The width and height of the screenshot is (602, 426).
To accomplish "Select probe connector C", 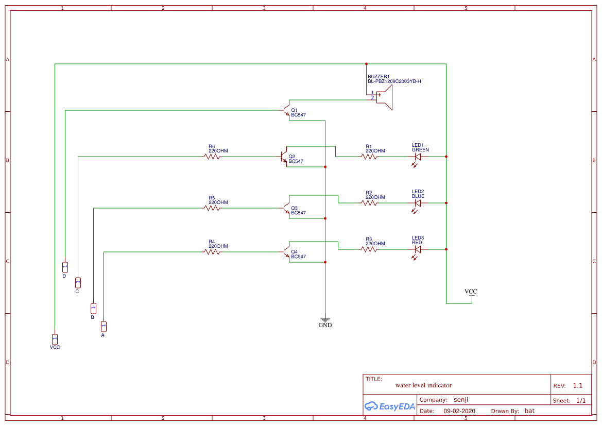I will click(78, 283).
